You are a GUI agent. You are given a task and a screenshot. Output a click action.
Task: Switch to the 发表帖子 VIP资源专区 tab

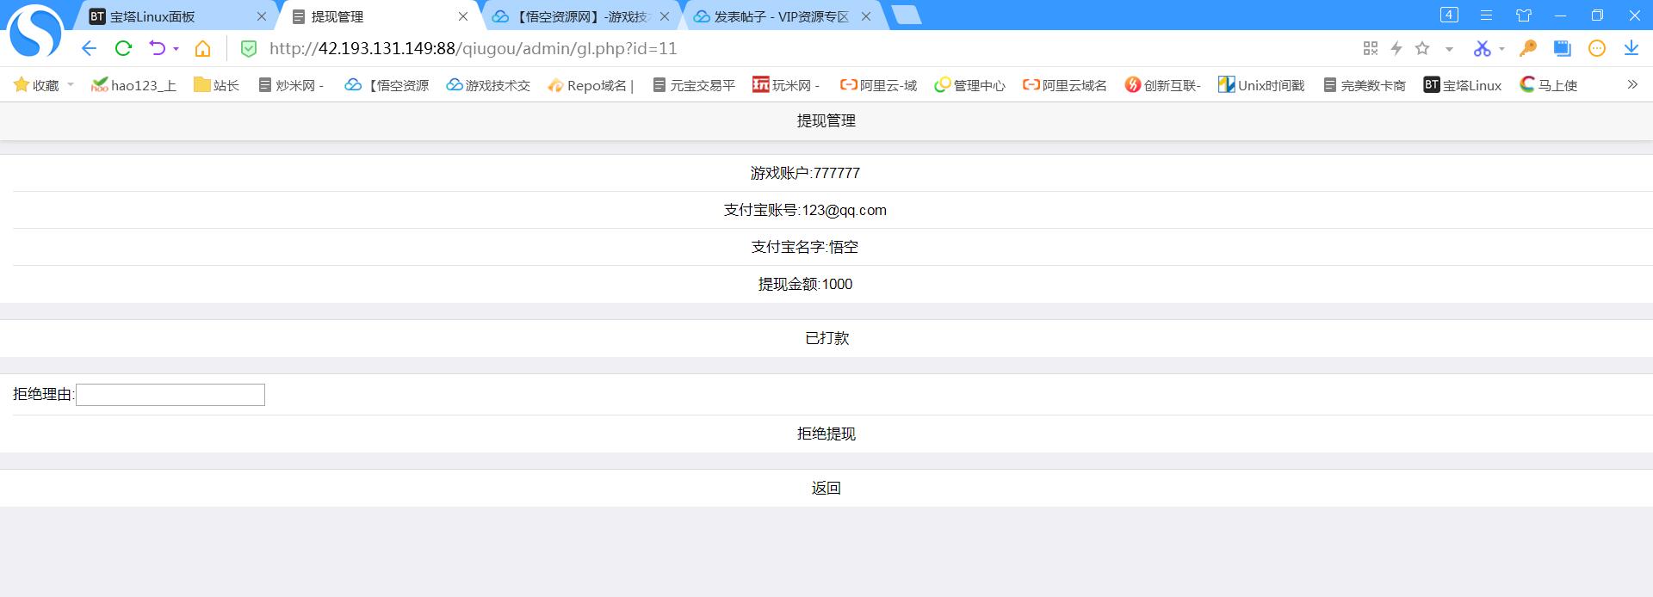(779, 16)
